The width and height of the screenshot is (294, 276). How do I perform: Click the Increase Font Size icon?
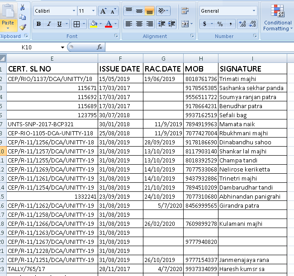tap(103, 11)
